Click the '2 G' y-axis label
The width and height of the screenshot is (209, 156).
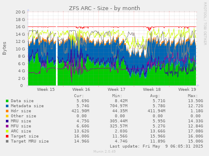tap(21, 78)
